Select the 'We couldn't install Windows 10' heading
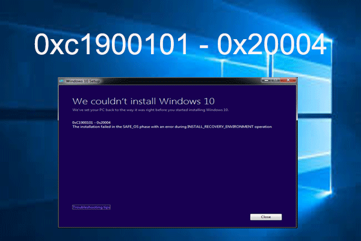Image resolution: width=361 pixels, height=241 pixels. click(x=143, y=101)
